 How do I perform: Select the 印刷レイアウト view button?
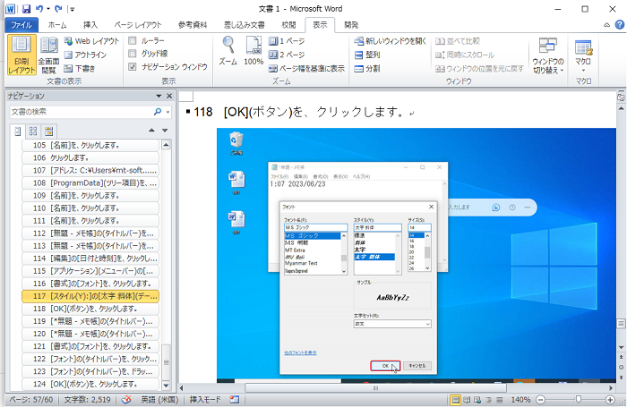[x=21, y=55]
